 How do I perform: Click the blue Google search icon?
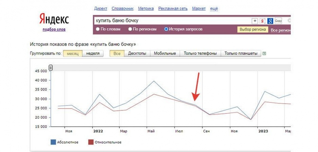tap(270, 21)
